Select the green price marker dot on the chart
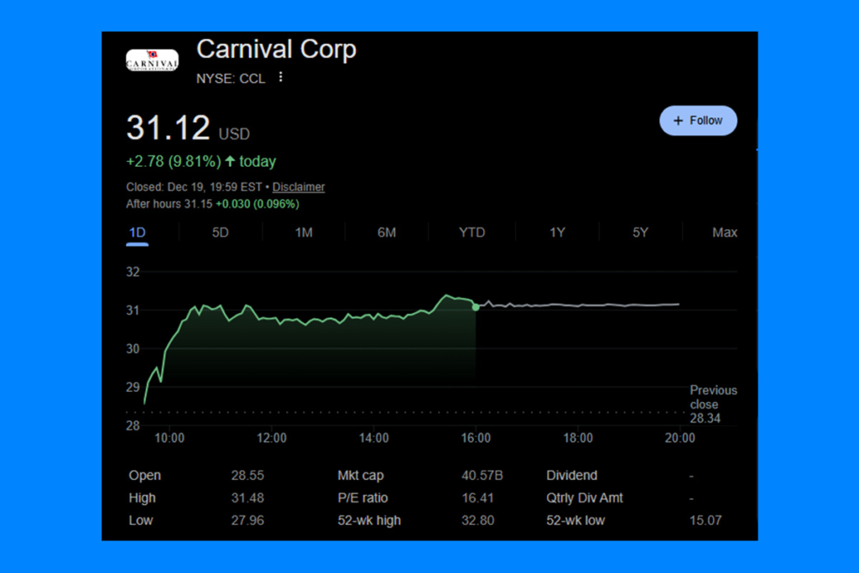Screen dimensions: 859x573 coord(476,308)
